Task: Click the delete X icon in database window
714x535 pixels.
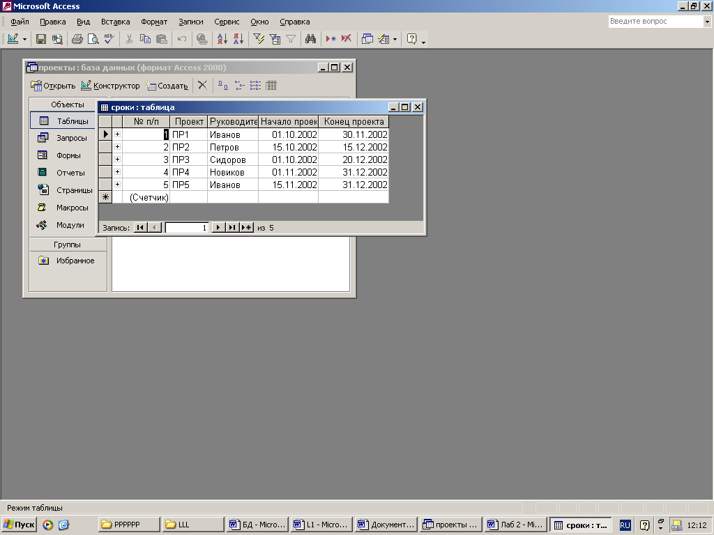Action: click(x=203, y=86)
